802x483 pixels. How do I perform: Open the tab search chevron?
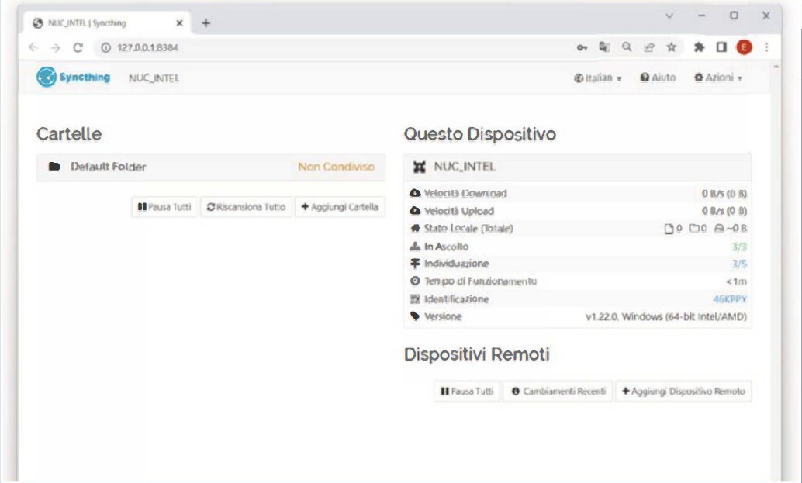[x=669, y=16]
